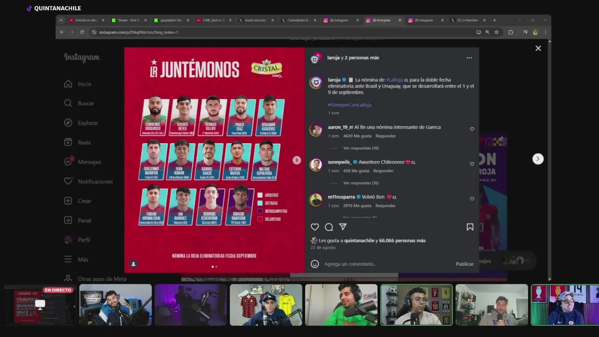Open the Chrome profile avatar
The image size is (599, 337).
point(535,32)
